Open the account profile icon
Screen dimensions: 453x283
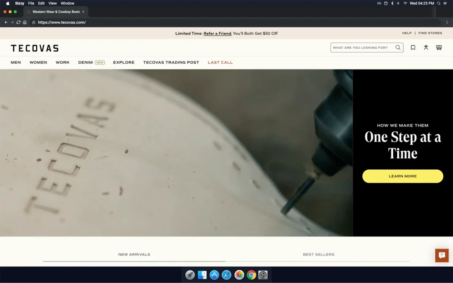click(426, 47)
